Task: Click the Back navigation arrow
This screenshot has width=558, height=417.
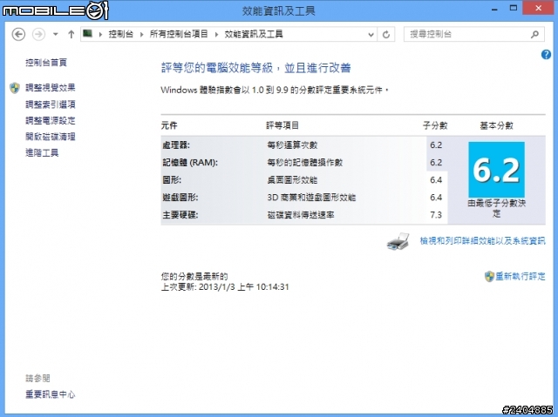Action: pos(18,35)
